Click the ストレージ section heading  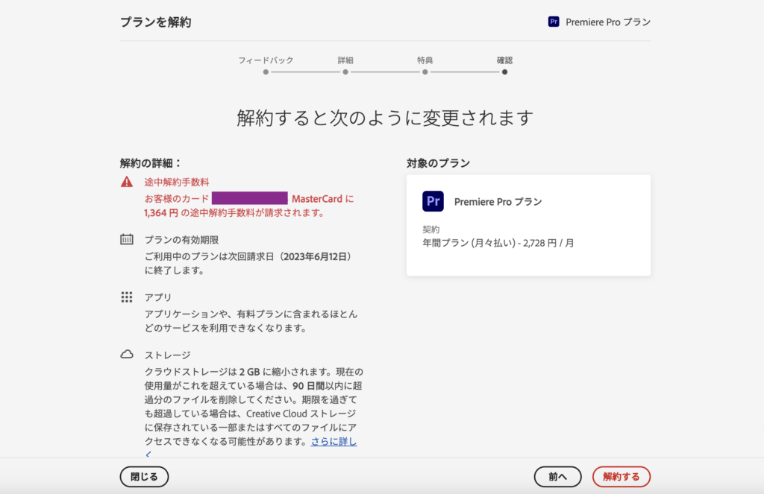click(x=168, y=355)
